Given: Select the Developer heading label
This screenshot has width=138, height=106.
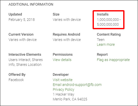Looking at the screenshot, I should (x=61, y=75).
